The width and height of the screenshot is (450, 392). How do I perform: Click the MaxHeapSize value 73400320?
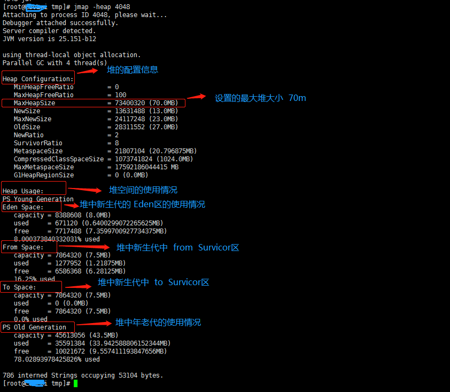tap(130, 103)
